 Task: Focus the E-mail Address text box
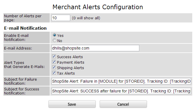pos(95,48)
